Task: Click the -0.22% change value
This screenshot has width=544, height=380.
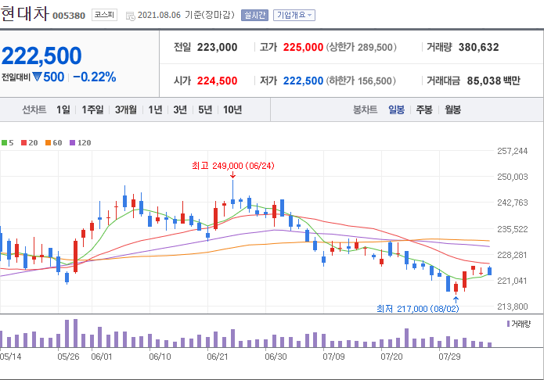Action: point(95,77)
